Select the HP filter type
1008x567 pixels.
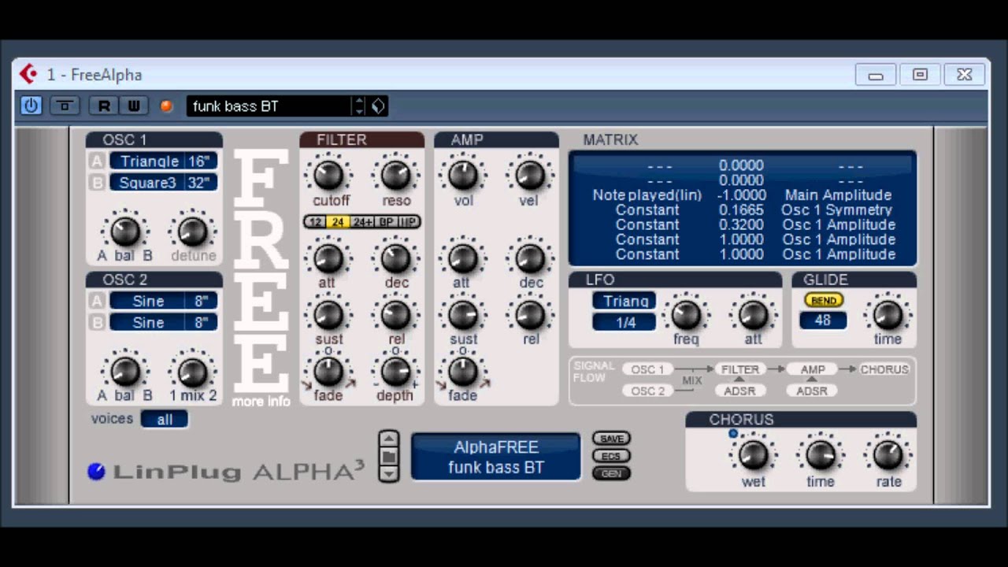(x=409, y=222)
